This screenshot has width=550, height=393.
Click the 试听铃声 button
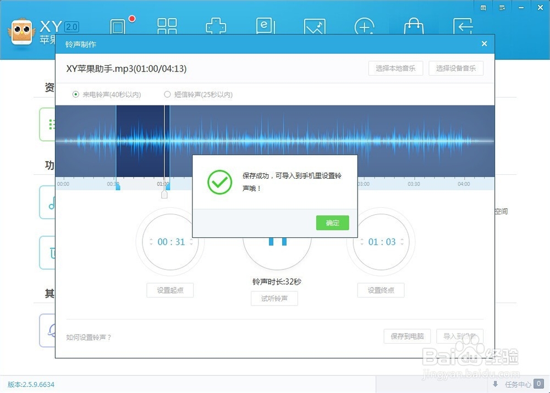pyautogui.click(x=274, y=298)
